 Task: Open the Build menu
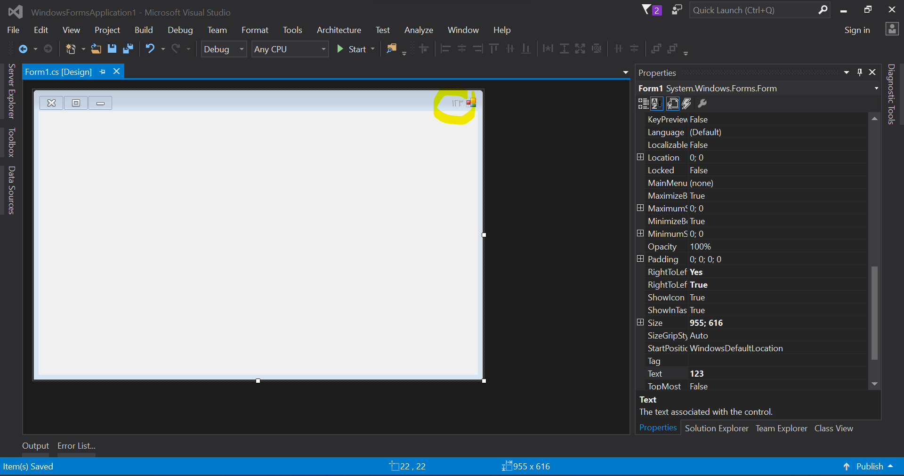click(x=144, y=30)
